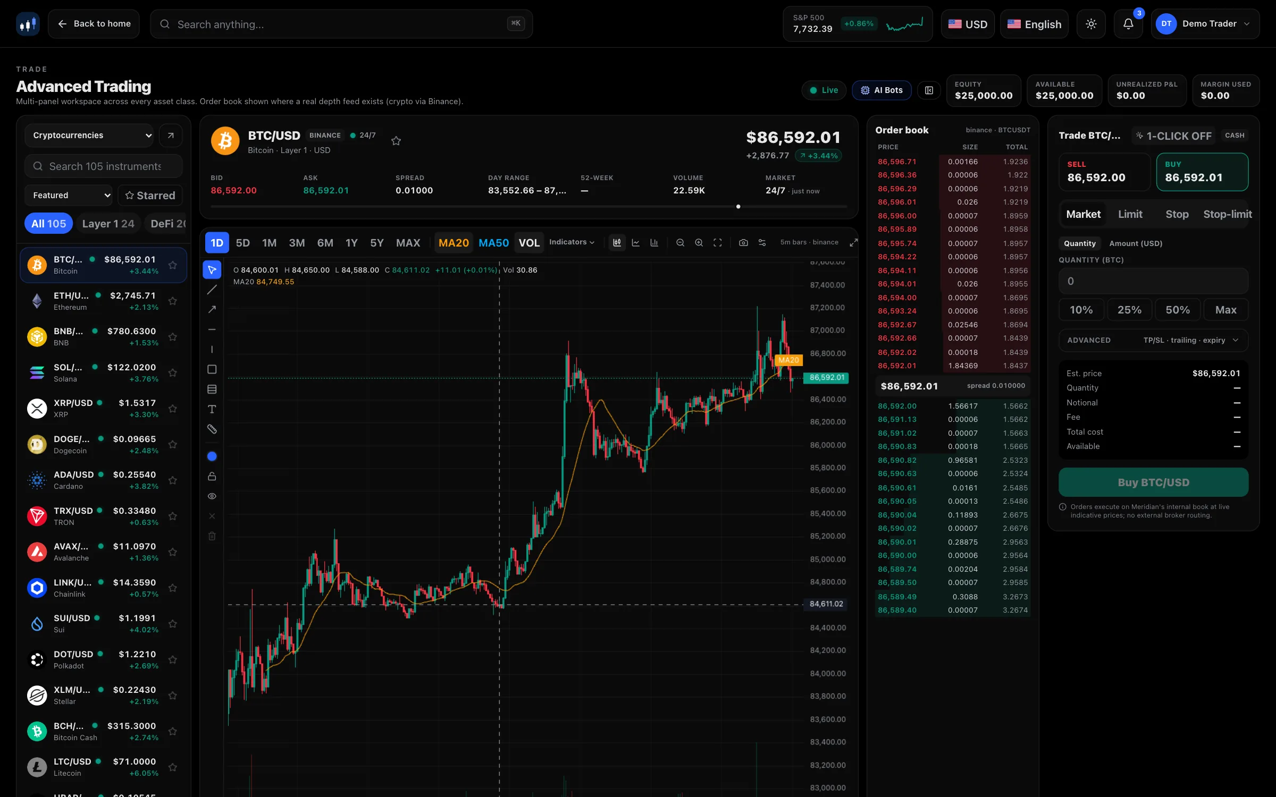Toggle the MA20 indicator
1276x797 pixels.
click(x=454, y=243)
